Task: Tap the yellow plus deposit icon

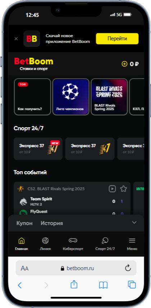Action: 124,64
